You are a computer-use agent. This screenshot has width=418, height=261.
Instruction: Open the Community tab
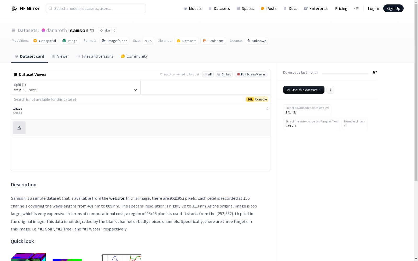(x=134, y=56)
